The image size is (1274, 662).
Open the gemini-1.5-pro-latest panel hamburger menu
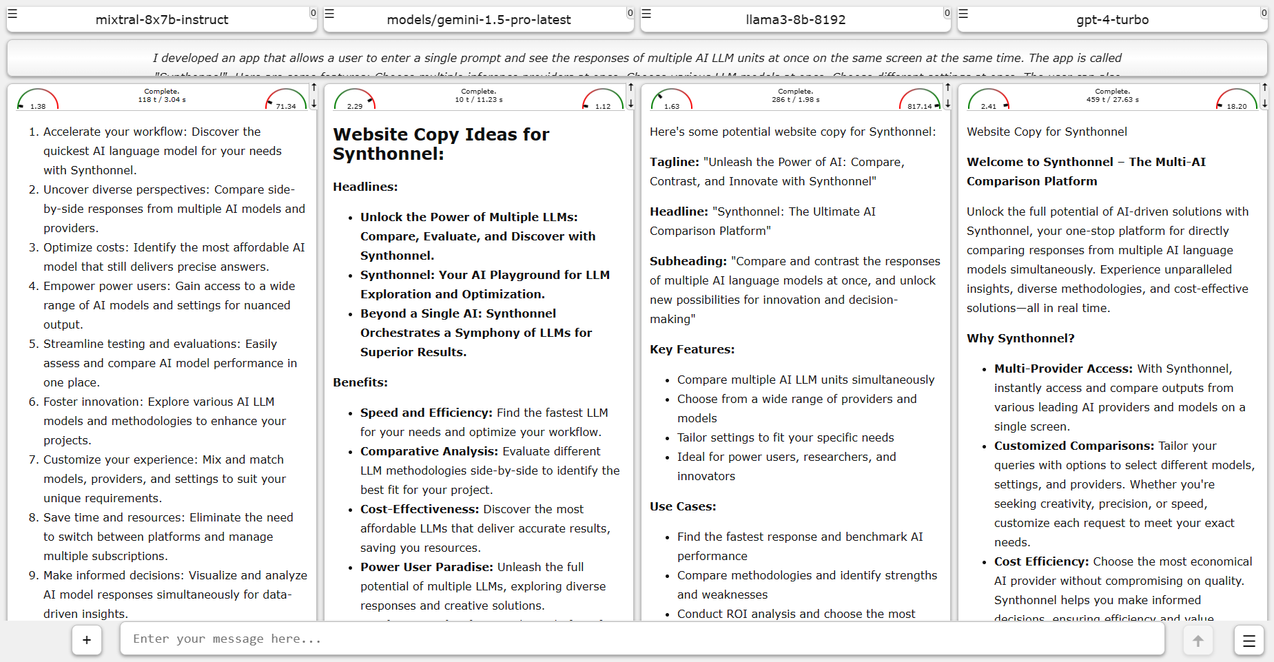(x=329, y=14)
